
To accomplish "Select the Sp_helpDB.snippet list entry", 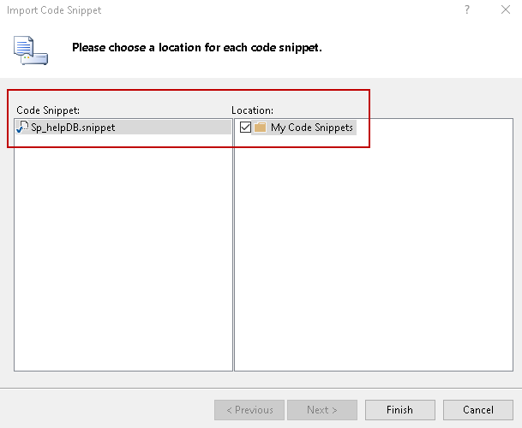I will tap(73, 128).
